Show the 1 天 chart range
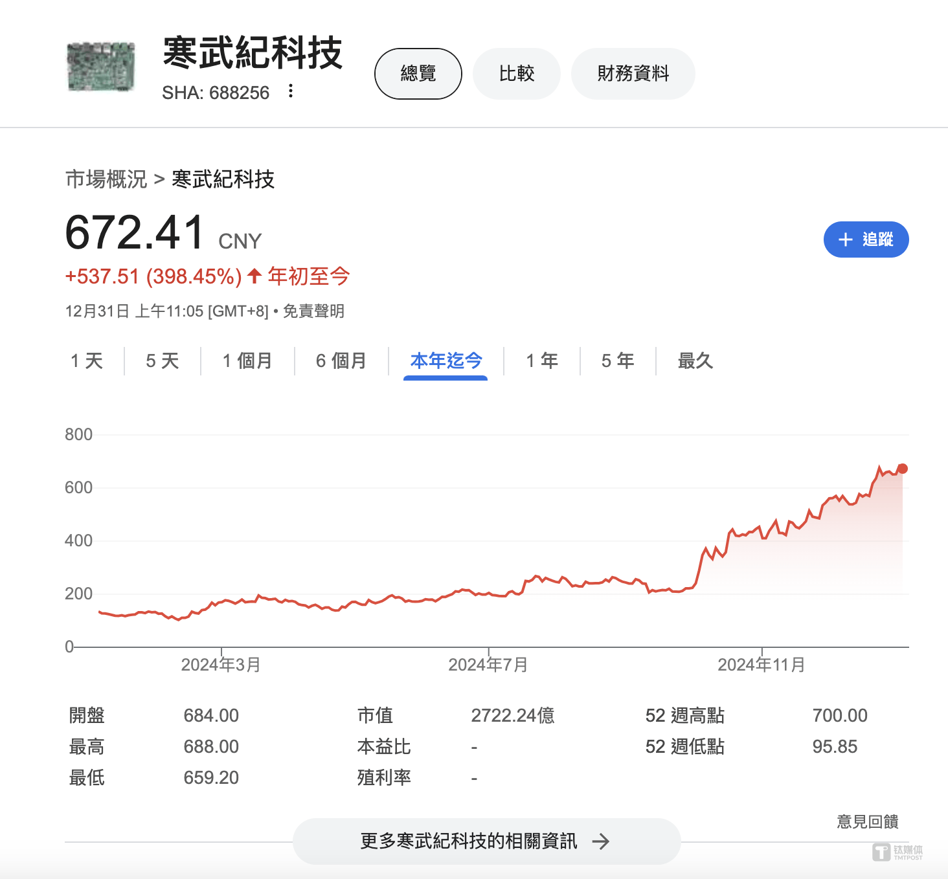The width and height of the screenshot is (948, 879). point(87,361)
